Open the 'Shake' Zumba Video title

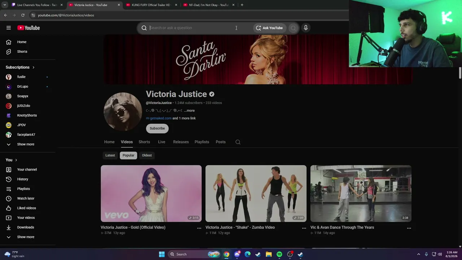(x=240, y=227)
